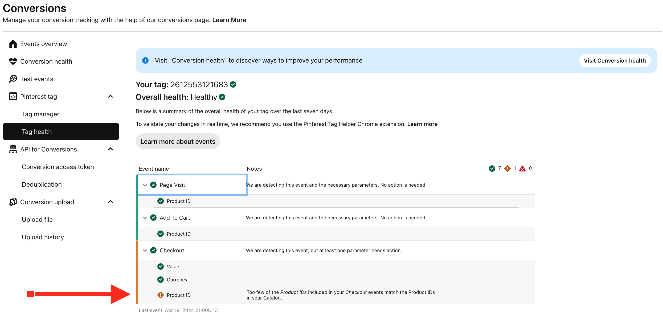Click the orange warning icon beside Product ID
Viewport: 663px width, 328px height.
click(161, 295)
